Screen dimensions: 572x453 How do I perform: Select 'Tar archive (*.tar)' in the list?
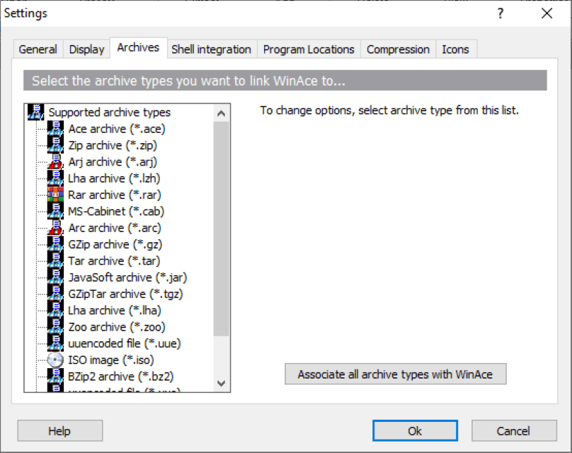click(114, 260)
